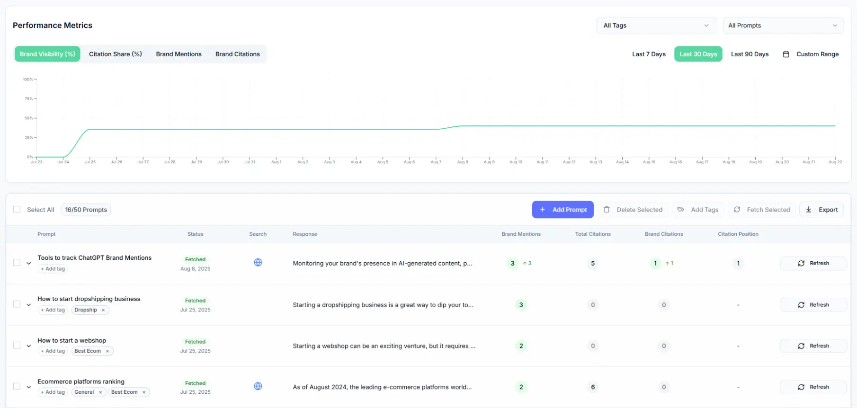Click the tag icon in Add Tags
This screenshot has height=408, width=857.
point(680,210)
